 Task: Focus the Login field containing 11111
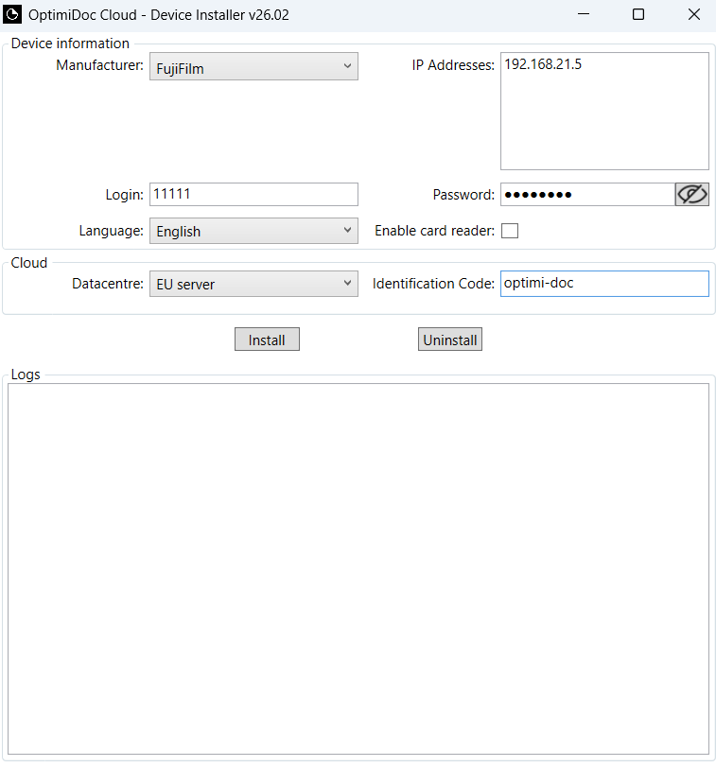[253, 195]
